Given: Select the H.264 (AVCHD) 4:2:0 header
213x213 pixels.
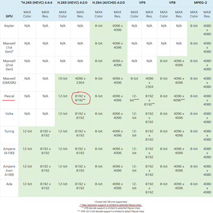Looking at the screenshot, I should (109, 3).
